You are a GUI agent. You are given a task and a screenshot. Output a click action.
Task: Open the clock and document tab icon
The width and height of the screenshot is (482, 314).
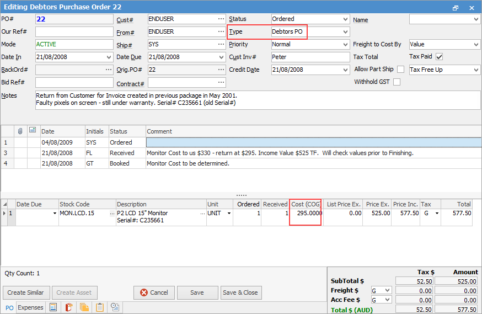coord(115,307)
